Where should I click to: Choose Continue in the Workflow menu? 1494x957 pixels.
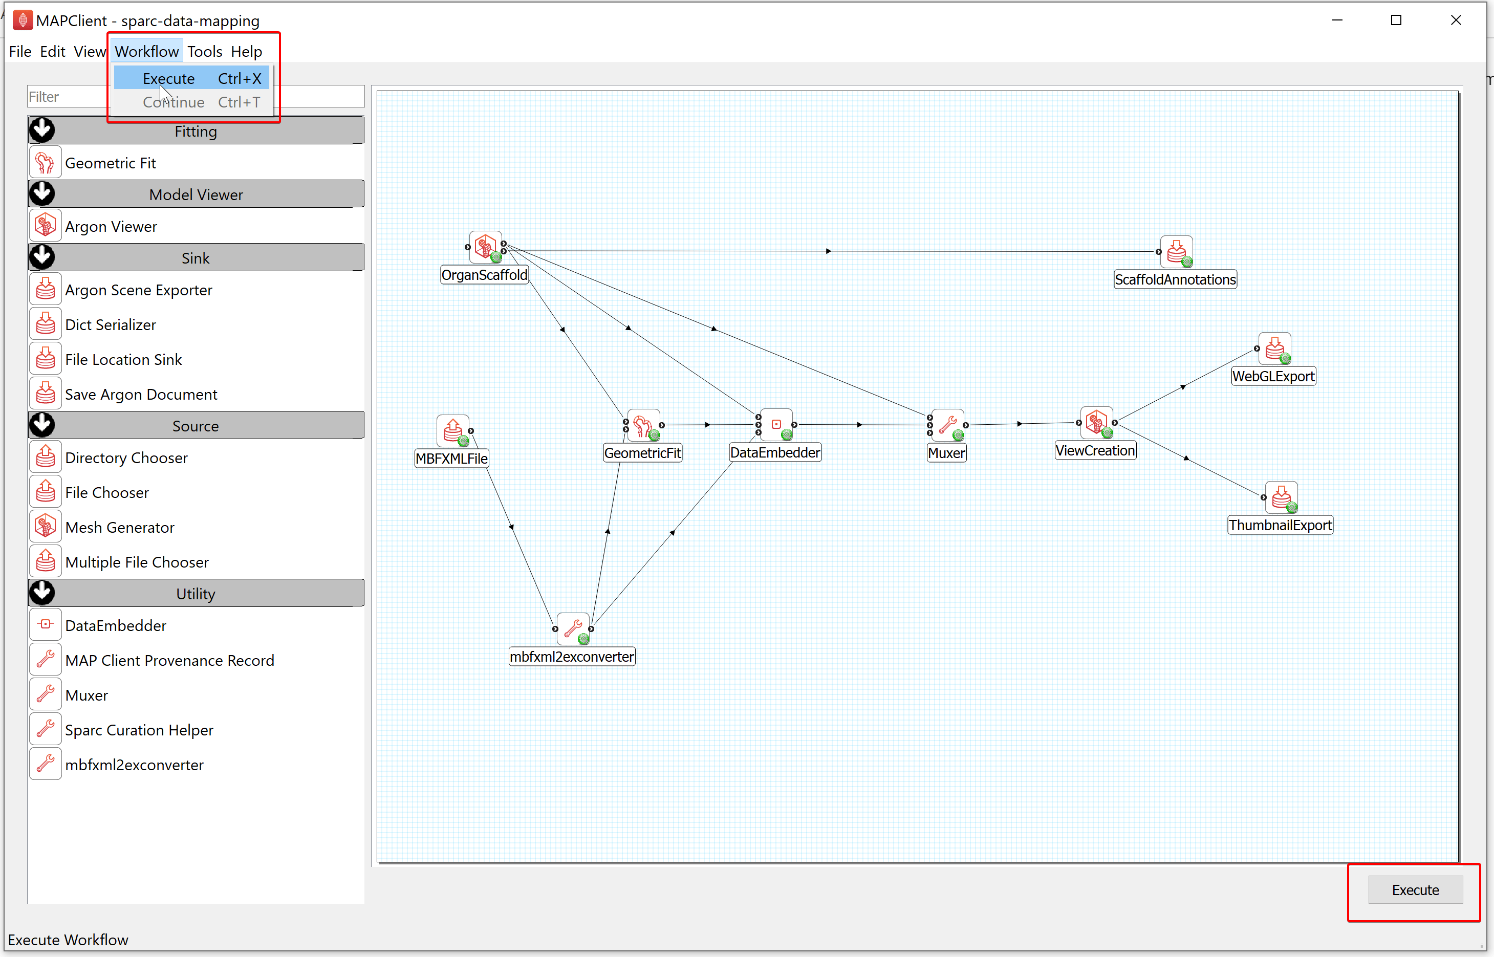(x=192, y=102)
